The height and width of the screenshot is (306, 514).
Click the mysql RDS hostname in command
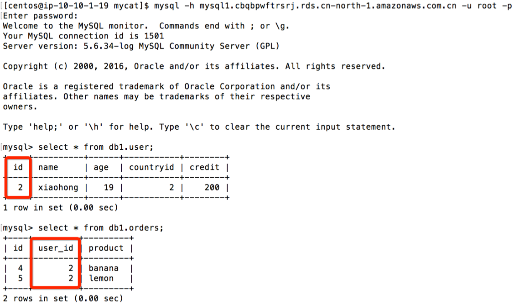coord(328,5)
